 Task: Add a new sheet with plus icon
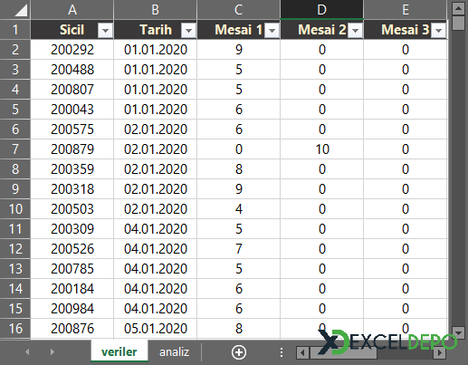click(239, 352)
